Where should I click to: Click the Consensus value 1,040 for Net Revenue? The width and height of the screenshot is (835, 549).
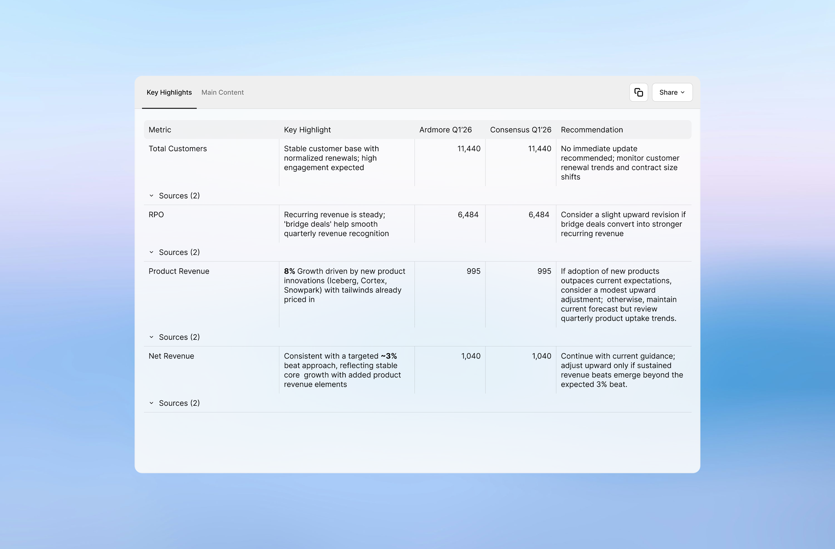tap(541, 356)
